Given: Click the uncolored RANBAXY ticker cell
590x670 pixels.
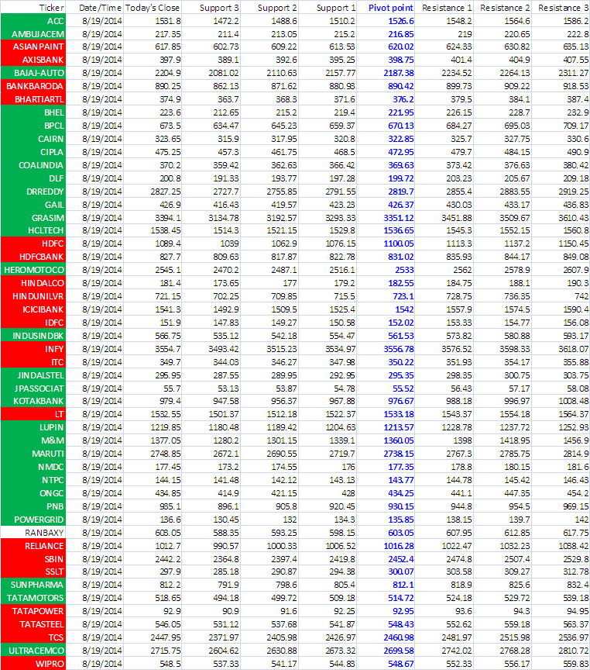Looking at the screenshot, I should tap(33, 533).
